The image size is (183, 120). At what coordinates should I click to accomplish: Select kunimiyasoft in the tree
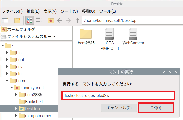(x=29, y=88)
